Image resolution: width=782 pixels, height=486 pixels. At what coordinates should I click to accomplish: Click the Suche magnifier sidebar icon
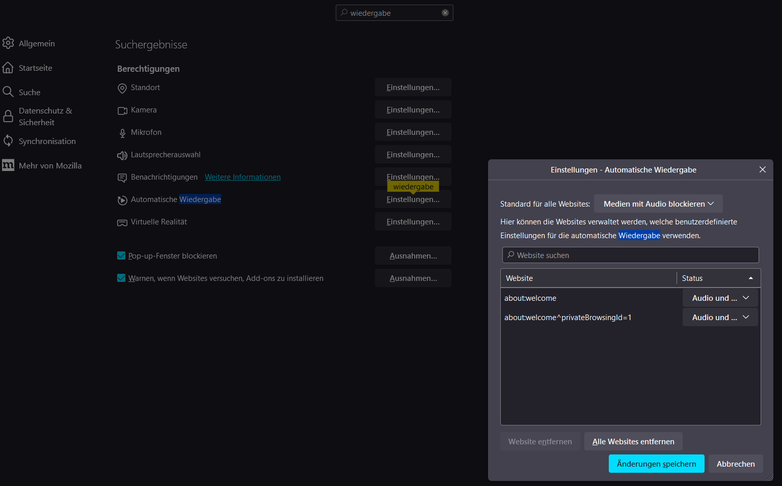pyautogui.click(x=8, y=92)
